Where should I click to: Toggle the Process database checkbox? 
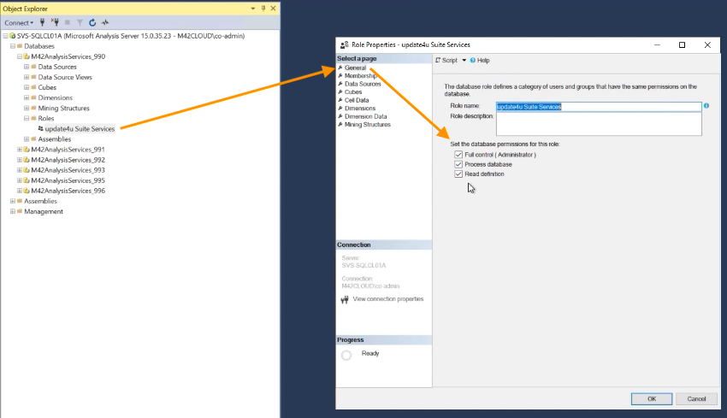(458, 164)
